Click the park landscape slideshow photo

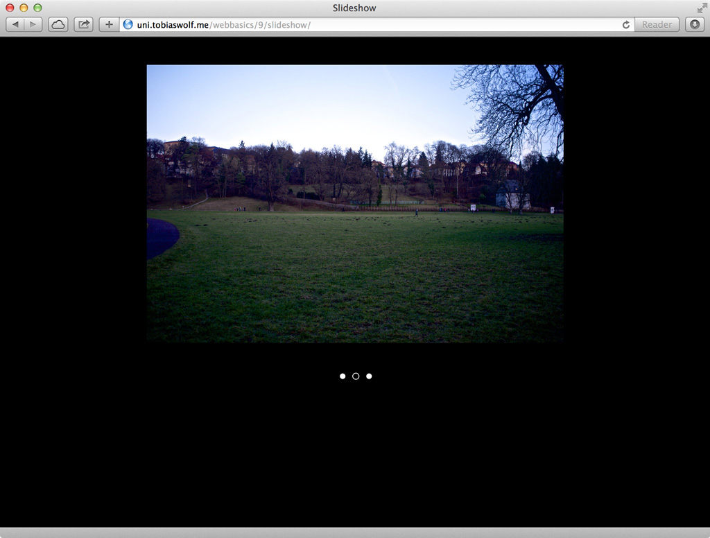pyautogui.click(x=355, y=263)
